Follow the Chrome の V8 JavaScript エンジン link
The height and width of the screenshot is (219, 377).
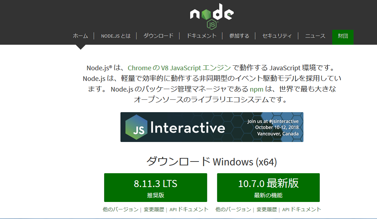click(x=179, y=68)
